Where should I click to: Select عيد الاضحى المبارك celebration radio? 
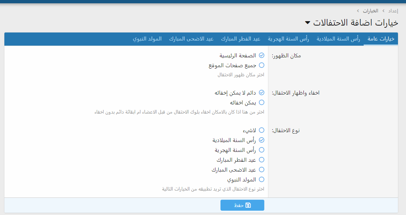(261, 170)
